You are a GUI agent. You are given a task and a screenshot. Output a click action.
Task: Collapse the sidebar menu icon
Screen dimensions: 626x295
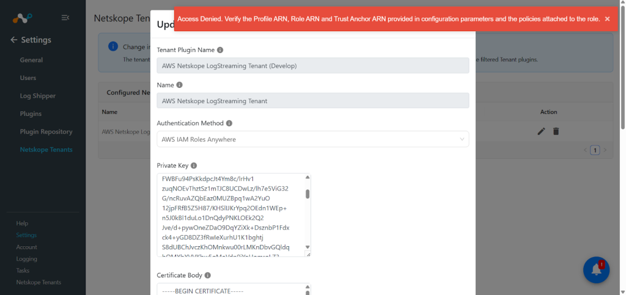[x=65, y=18]
